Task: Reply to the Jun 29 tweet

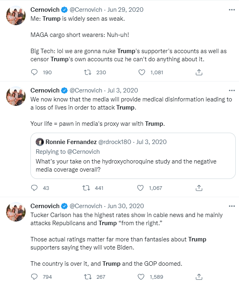Action: pos(34,72)
